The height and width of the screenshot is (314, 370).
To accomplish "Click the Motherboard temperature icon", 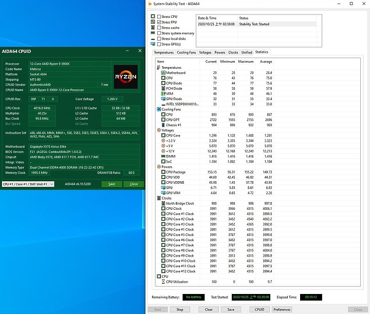I will [x=163, y=73].
